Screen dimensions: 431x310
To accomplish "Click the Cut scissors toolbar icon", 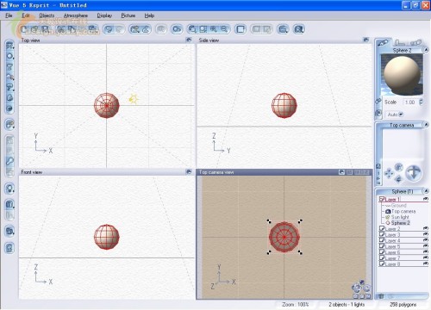I will [60, 29].
